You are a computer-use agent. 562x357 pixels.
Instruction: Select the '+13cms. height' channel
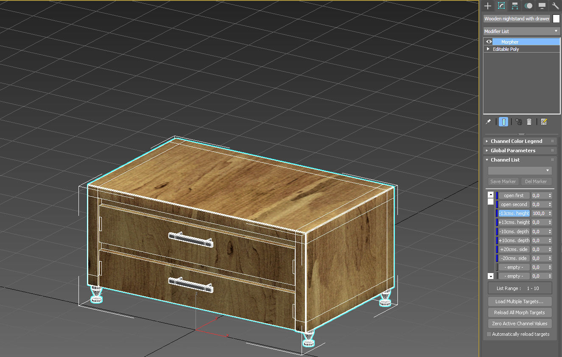click(x=514, y=222)
